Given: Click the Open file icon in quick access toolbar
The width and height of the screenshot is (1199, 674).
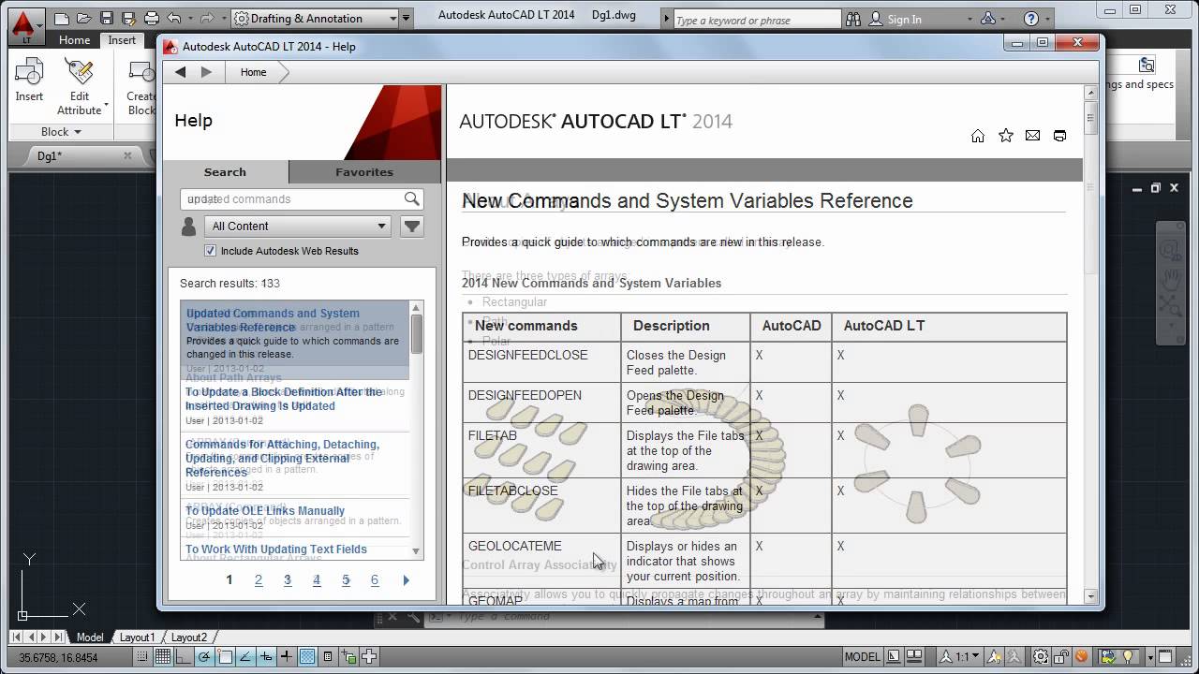Looking at the screenshot, I should tap(84, 18).
